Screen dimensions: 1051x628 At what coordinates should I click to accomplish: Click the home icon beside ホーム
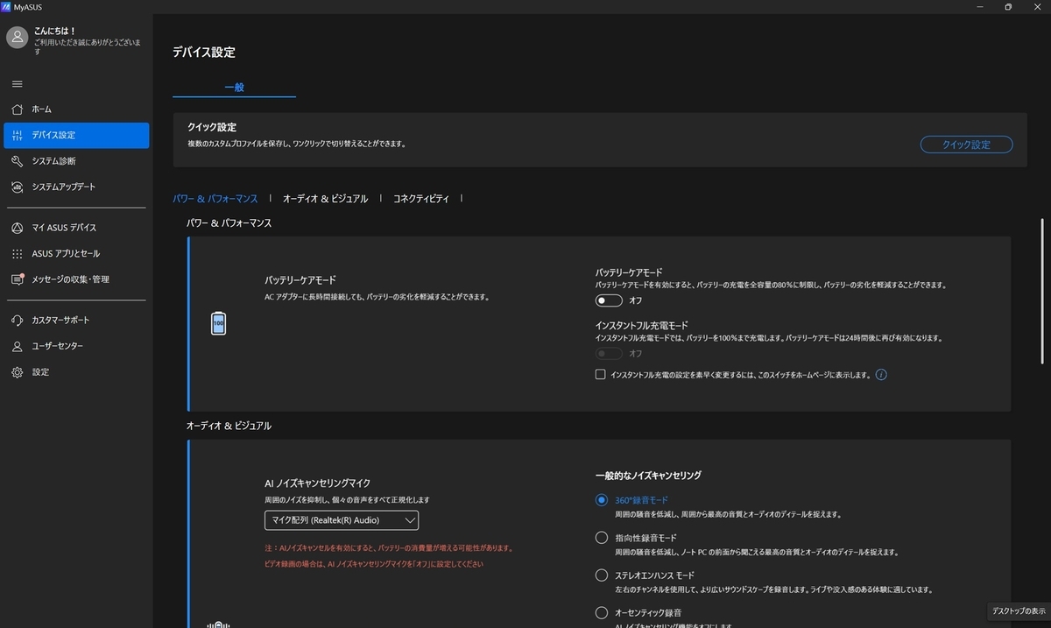point(17,109)
